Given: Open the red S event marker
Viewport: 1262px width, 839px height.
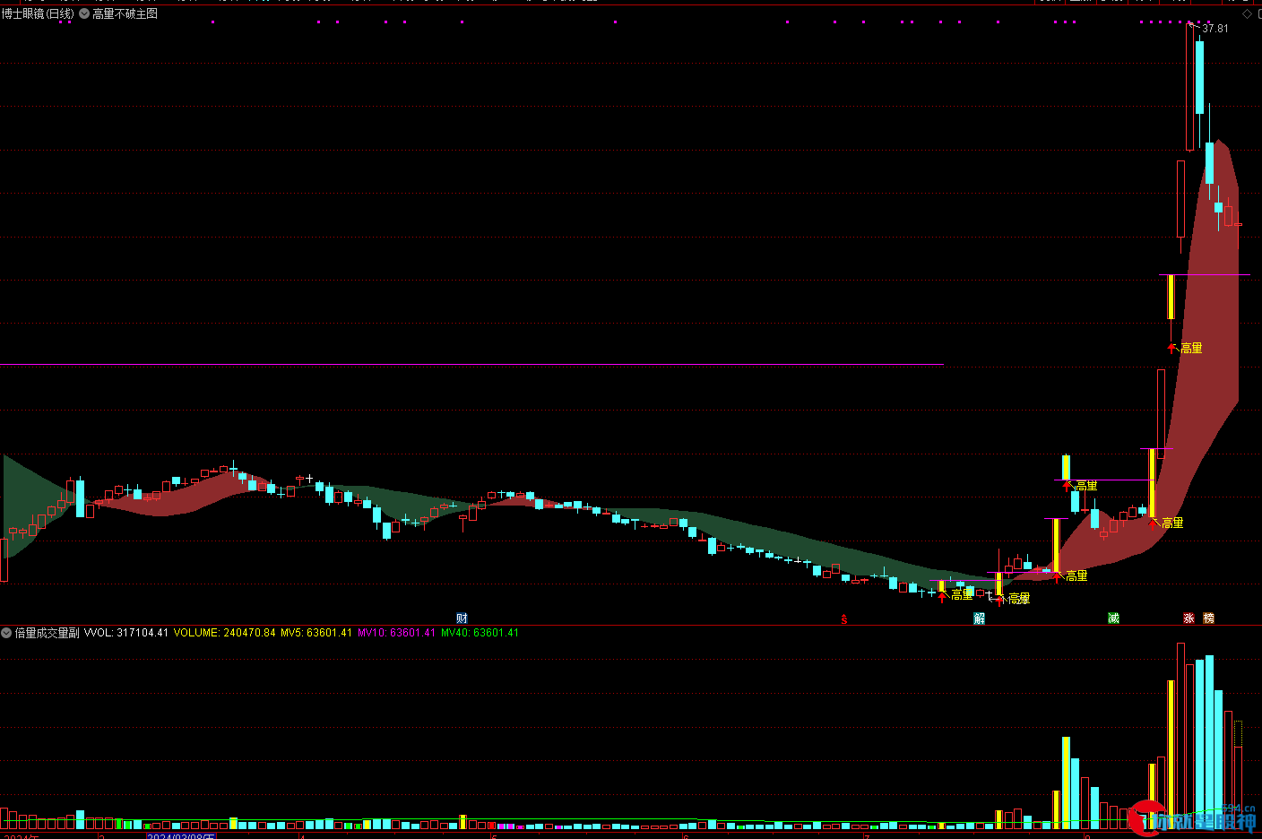Looking at the screenshot, I should pyautogui.click(x=843, y=618).
